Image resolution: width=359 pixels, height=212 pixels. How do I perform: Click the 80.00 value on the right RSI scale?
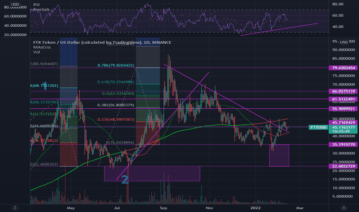338,4
